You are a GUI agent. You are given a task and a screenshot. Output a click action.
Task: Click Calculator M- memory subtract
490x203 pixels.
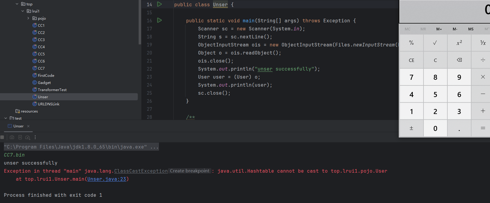tap(455, 29)
